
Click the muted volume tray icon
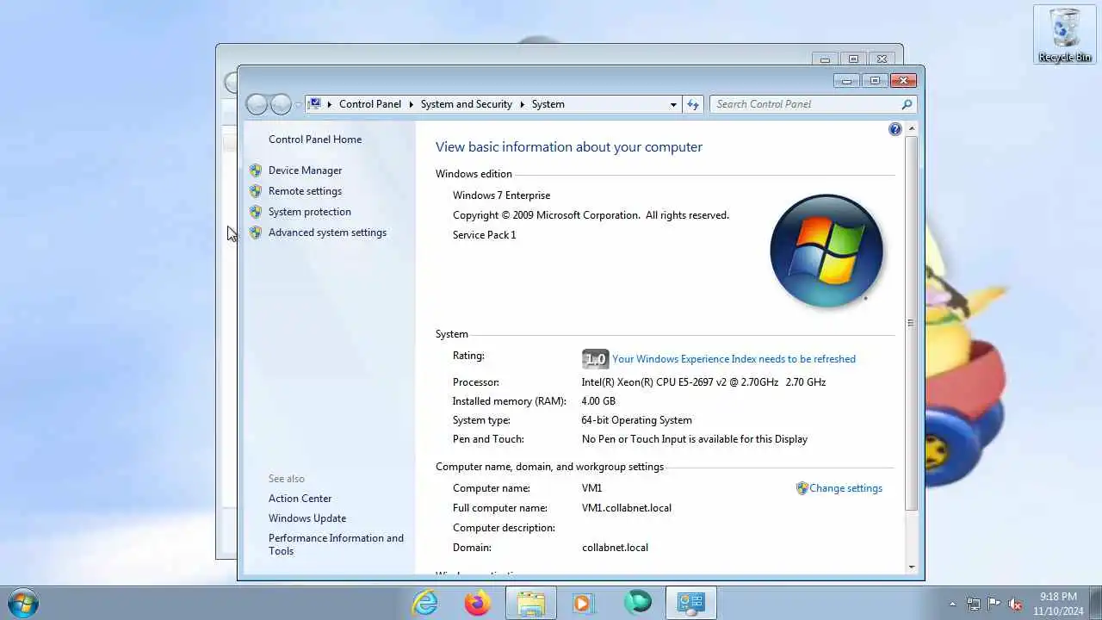[x=1016, y=604]
